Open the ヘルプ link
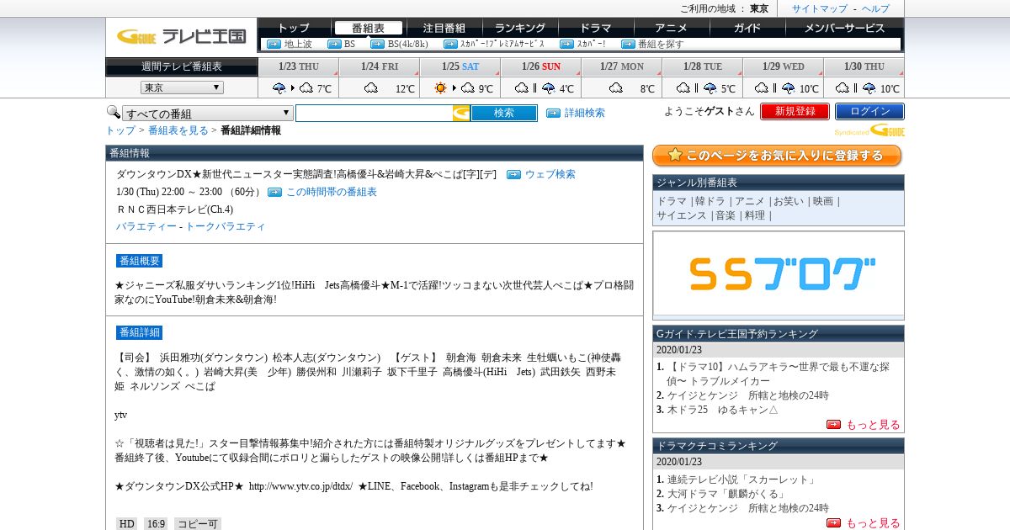Viewport: 1010px width, 530px height. click(875, 8)
